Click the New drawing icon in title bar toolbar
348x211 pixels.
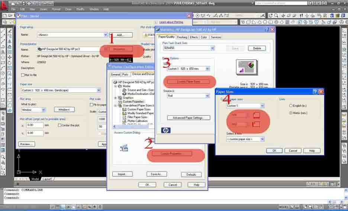click(13, 4)
